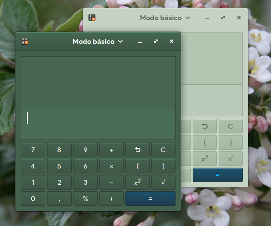Maximize the dark calculator window
This screenshot has height=226, width=271.
point(156,41)
